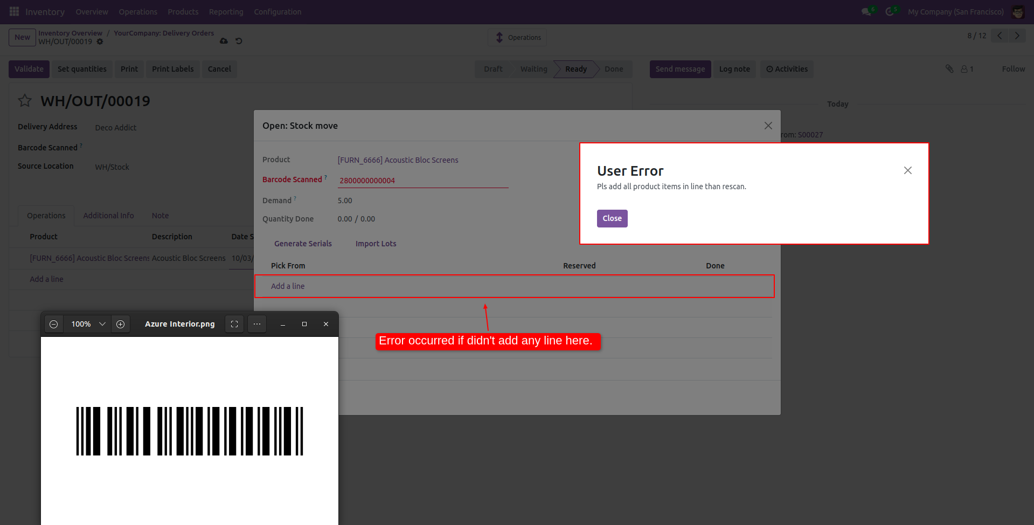Click Add a line under product list

46,279
